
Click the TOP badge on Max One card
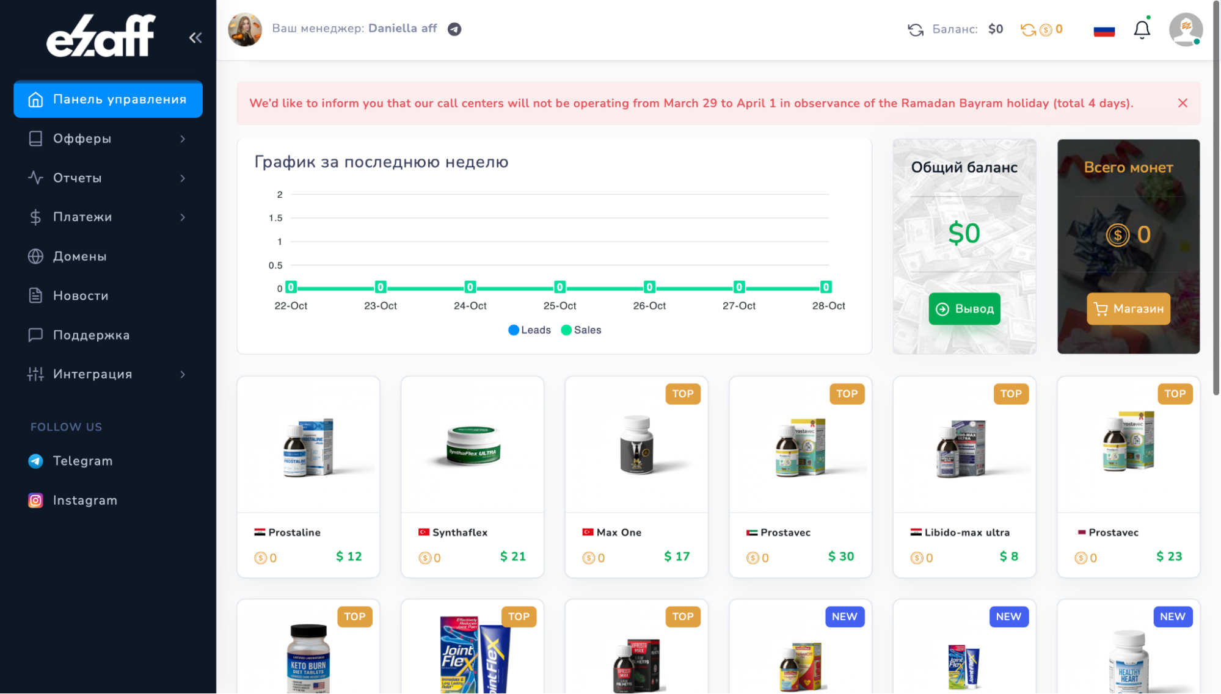tap(683, 394)
